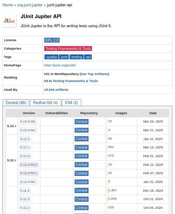Screen dimensions: 175x214
Task: Click the Vulnerabilities column header
Action: 56,113
